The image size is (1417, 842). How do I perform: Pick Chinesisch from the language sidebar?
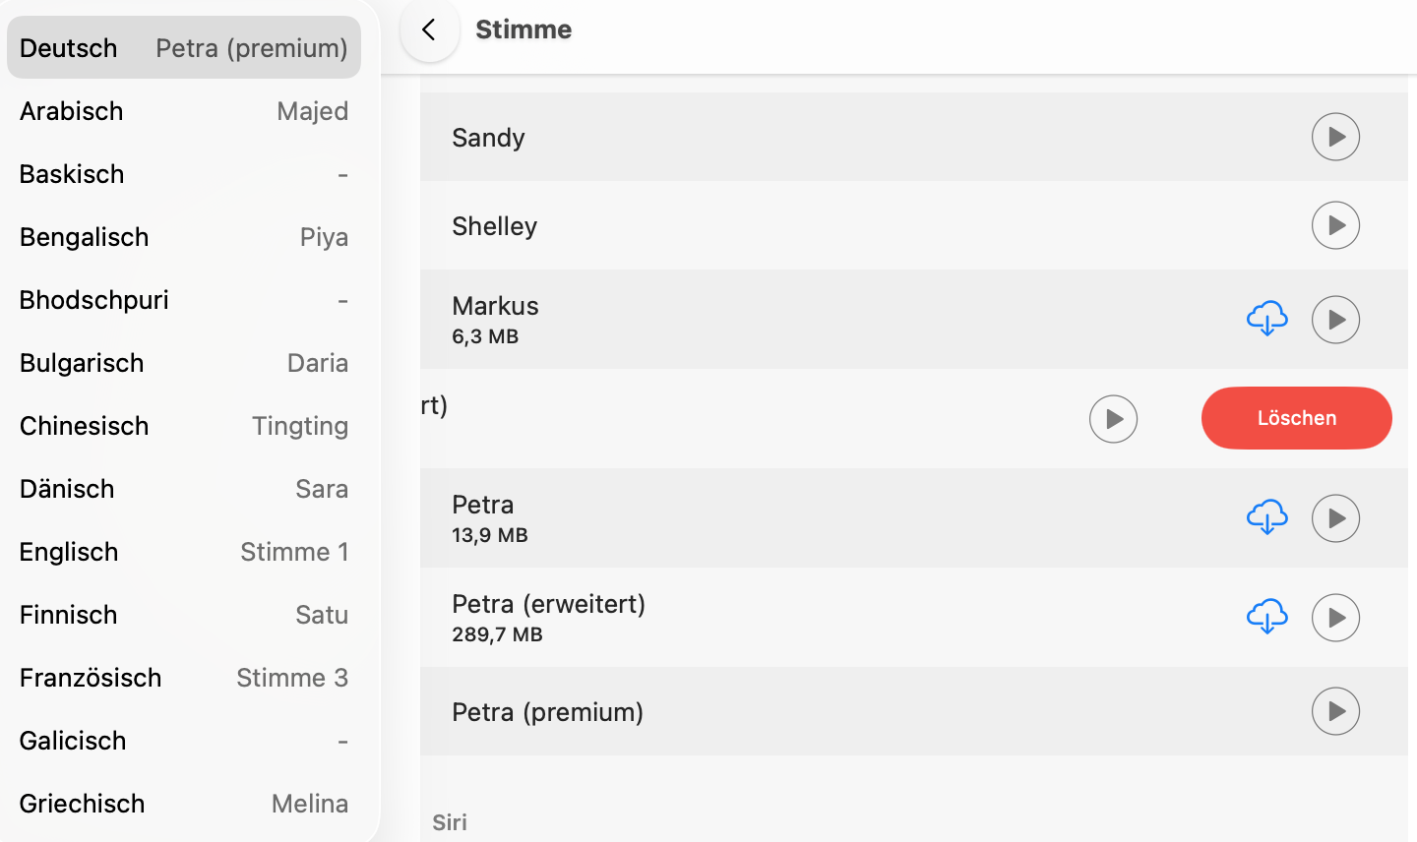(x=184, y=426)
